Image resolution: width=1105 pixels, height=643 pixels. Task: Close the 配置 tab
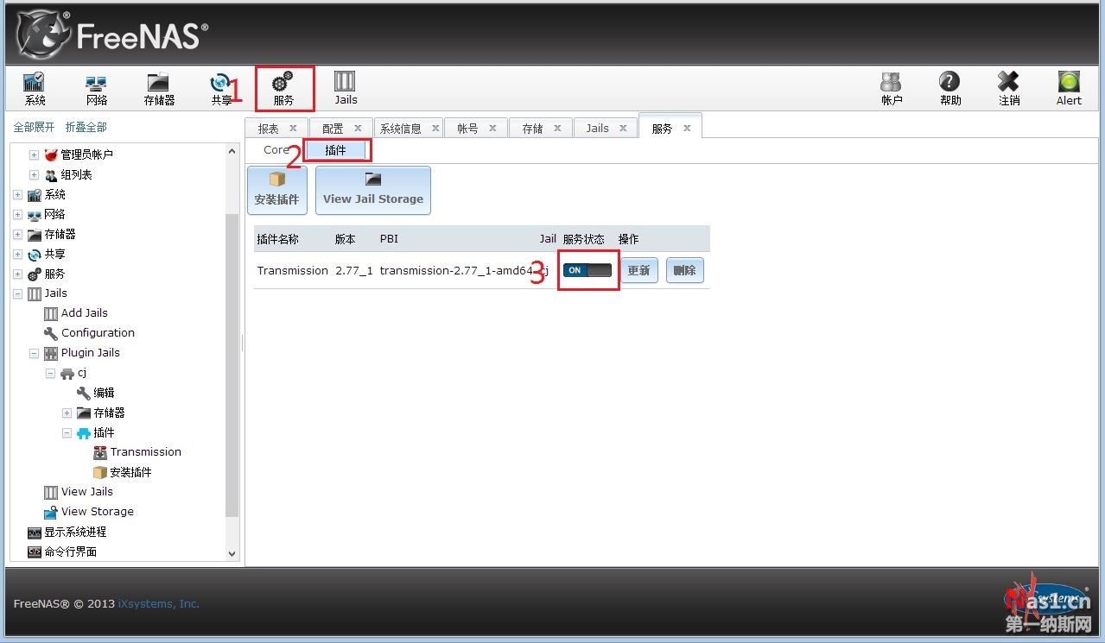(x=358, y=128)
